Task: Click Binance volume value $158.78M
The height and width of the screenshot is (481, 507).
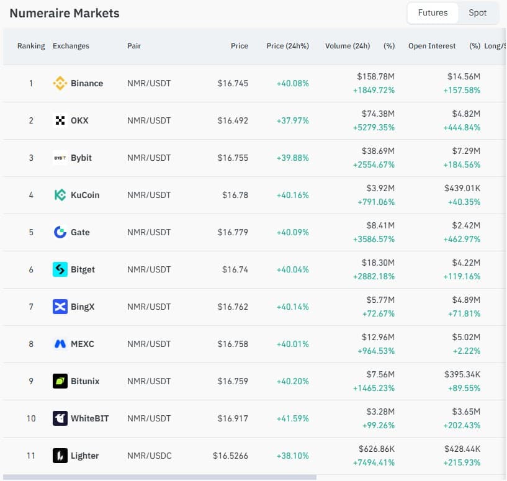Action: click(x=375, y=76)
